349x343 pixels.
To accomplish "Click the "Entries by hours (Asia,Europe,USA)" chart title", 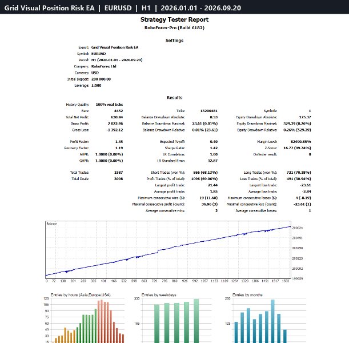I will pyautogui.click(x=81, y=295).
